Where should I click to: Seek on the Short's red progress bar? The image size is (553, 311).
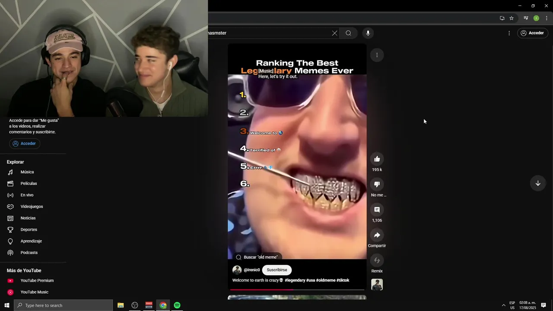tap(297, 289)
